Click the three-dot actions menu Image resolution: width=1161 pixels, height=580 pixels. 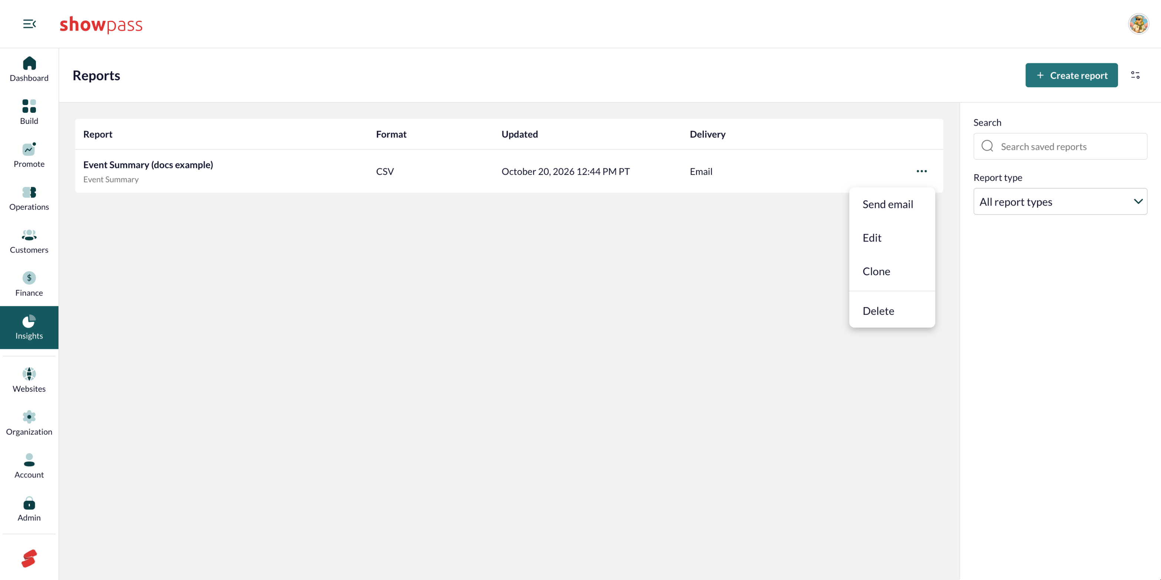click(922, 171)
